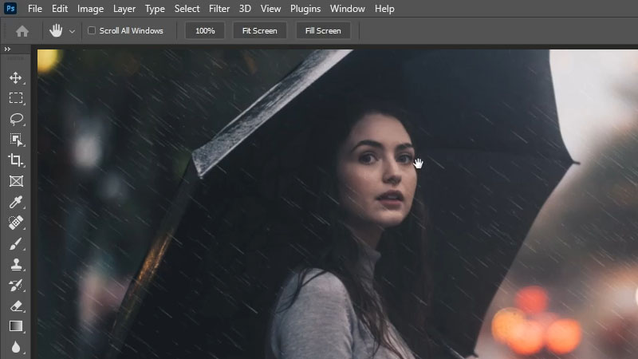Expand the toolbar with double-arrow icon
638x359 pixels.
tap(7, 49)
